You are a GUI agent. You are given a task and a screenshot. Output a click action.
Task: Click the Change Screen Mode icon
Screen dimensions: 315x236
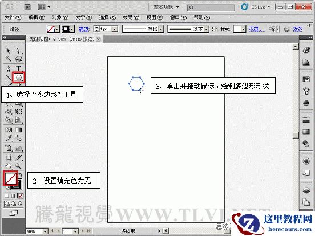tap(14, 213)
